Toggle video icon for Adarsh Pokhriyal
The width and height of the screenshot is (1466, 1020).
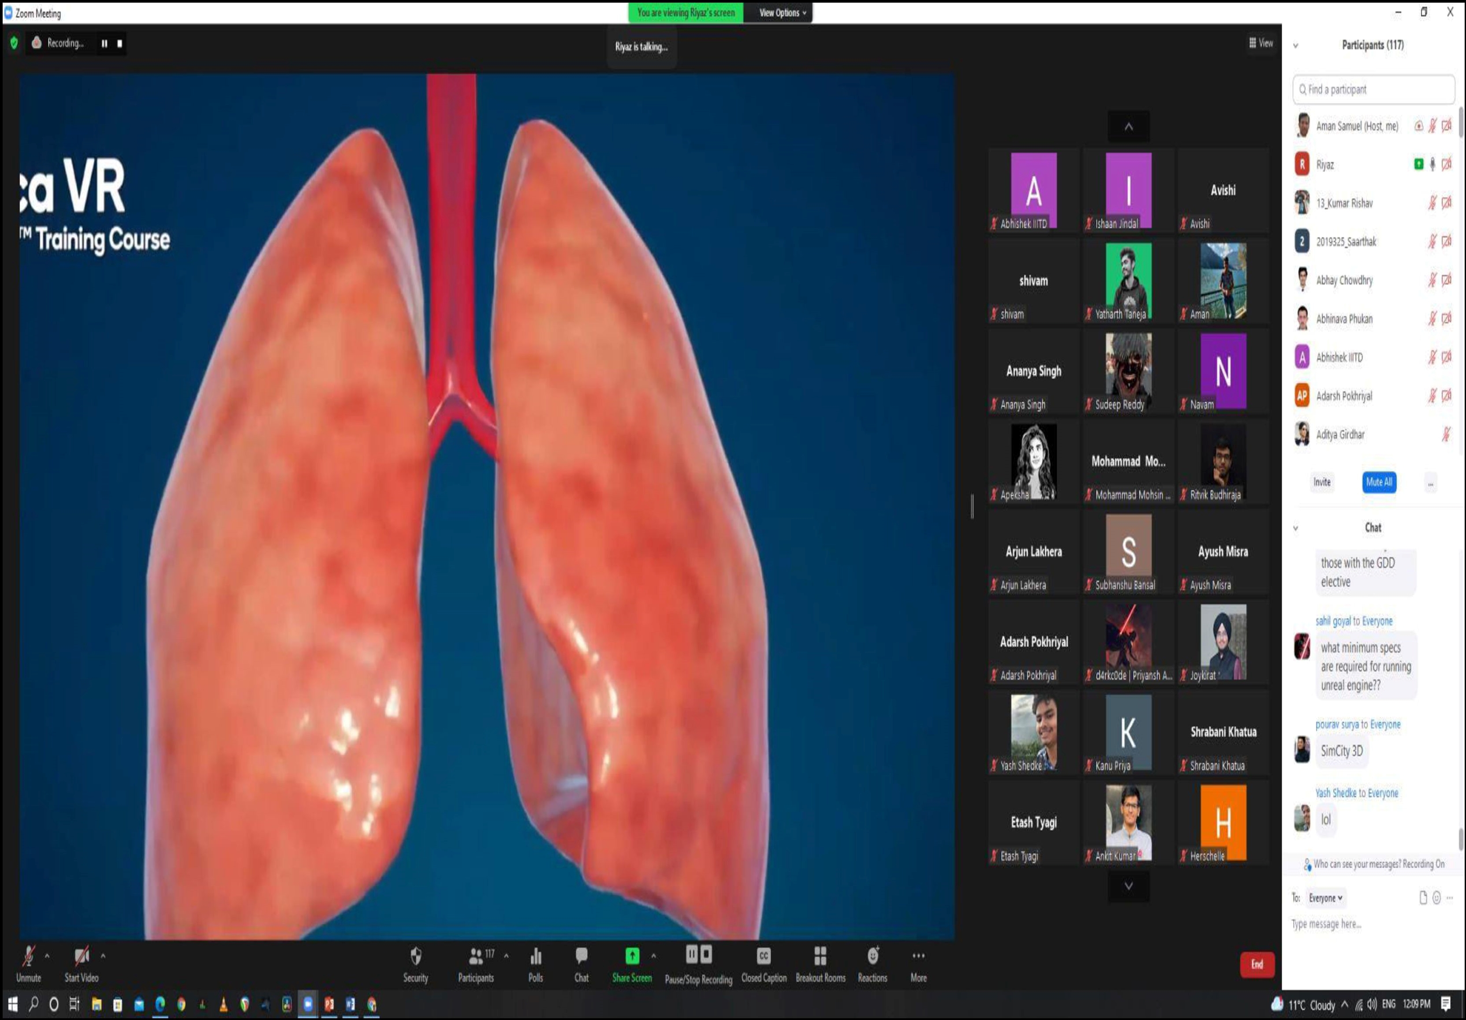pyautogui.click(x=1446, y=396)
